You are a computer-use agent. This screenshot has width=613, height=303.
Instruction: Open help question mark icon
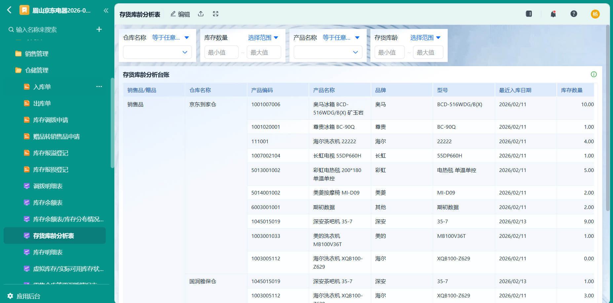point(574,14)
